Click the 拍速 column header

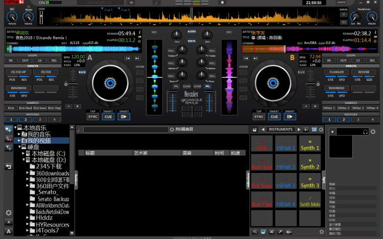[x=237, y=153]
